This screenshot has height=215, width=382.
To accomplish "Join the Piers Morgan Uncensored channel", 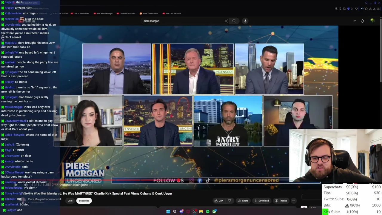I will [70, 201].
